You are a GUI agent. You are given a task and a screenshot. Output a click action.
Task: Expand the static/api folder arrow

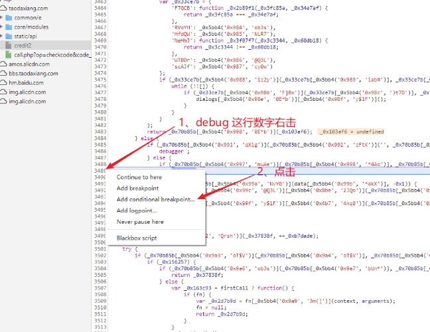click(x=1, y=37)
